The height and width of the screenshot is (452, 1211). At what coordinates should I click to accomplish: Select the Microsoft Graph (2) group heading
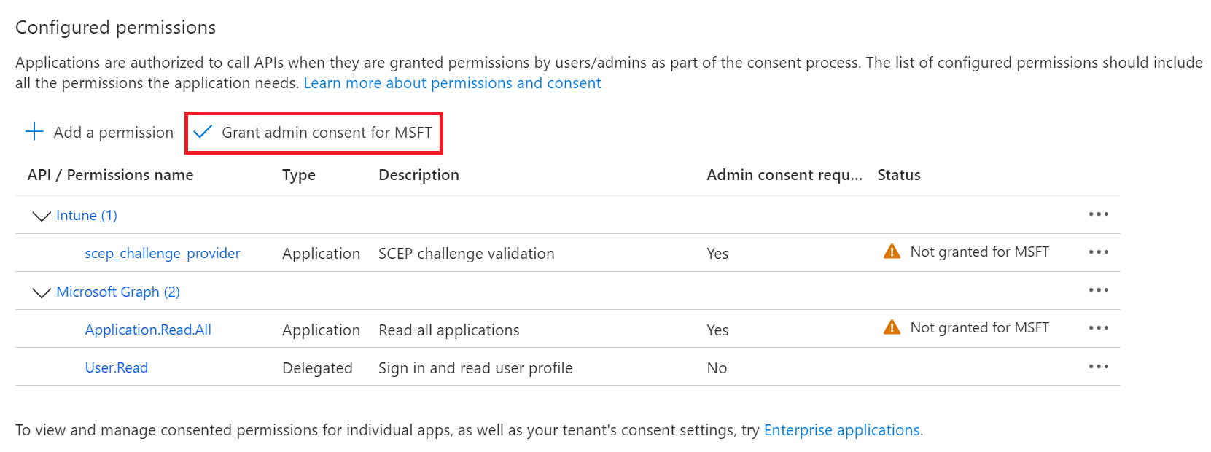click(117, 292)
